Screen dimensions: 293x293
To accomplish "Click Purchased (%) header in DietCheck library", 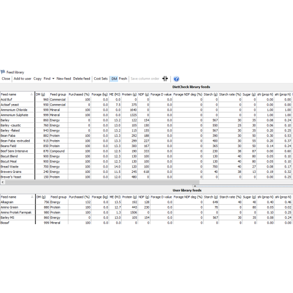I will coord(79,94).
